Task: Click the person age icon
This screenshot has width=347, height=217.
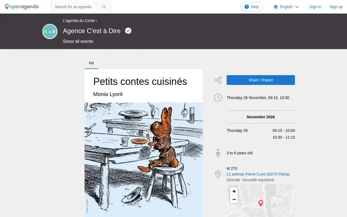Action: click(218, 153)
